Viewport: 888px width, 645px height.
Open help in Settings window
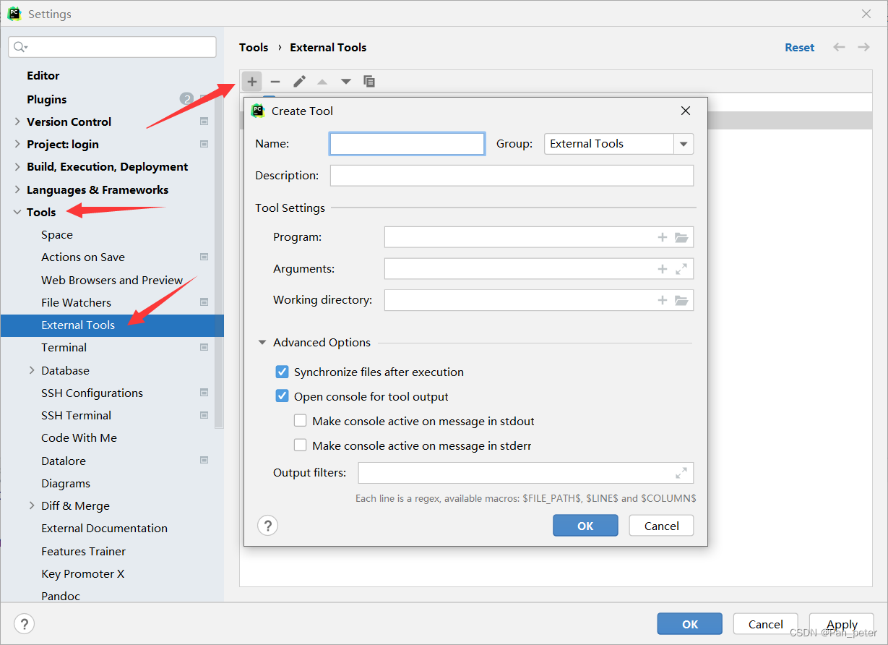point(25,624)
